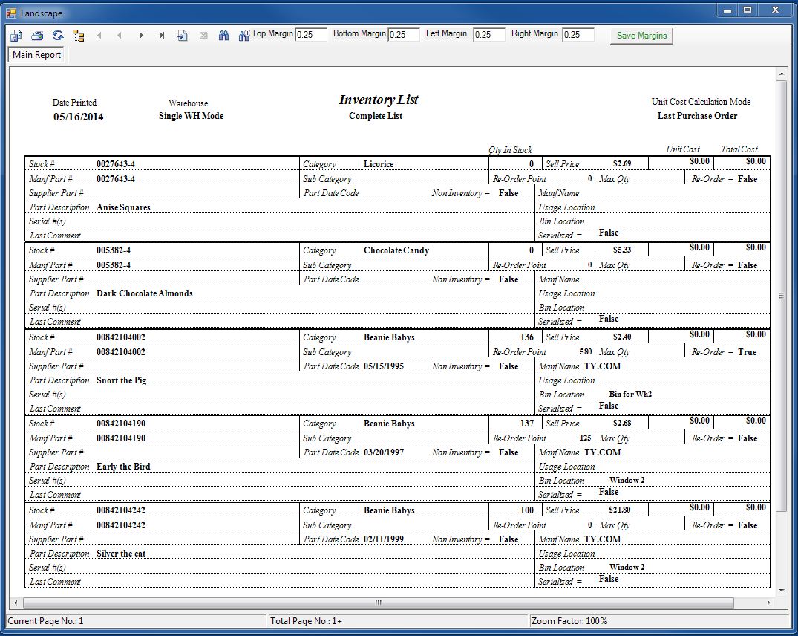Click 'Current Page No.: 1' in status bar
The image size is (798, 636).
45,621
